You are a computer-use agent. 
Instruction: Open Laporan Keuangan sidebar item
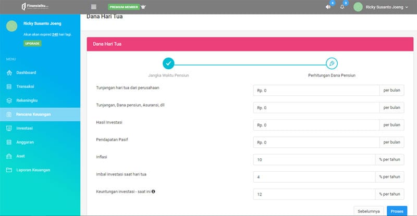coord(33,170)
